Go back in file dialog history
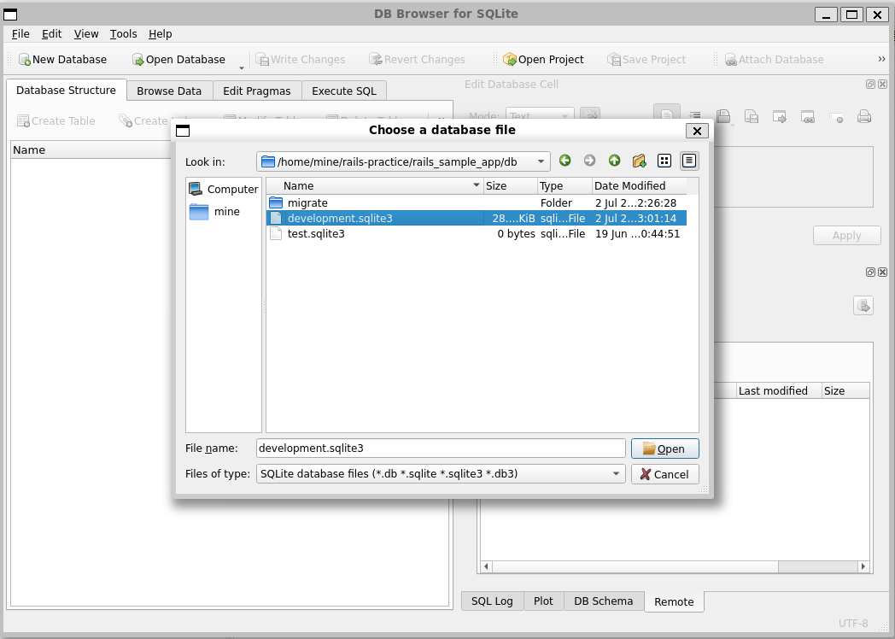This screenshot has width=895, height=639. (564, 161)
